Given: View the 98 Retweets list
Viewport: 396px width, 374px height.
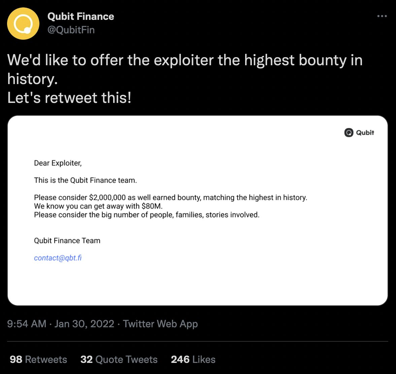Looking at the screenshot, I should tap(38, 360).
